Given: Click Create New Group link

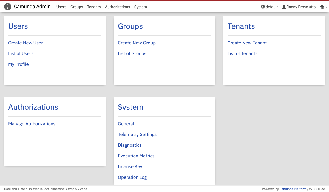Looking at the screenshot, I should point(137,43).
